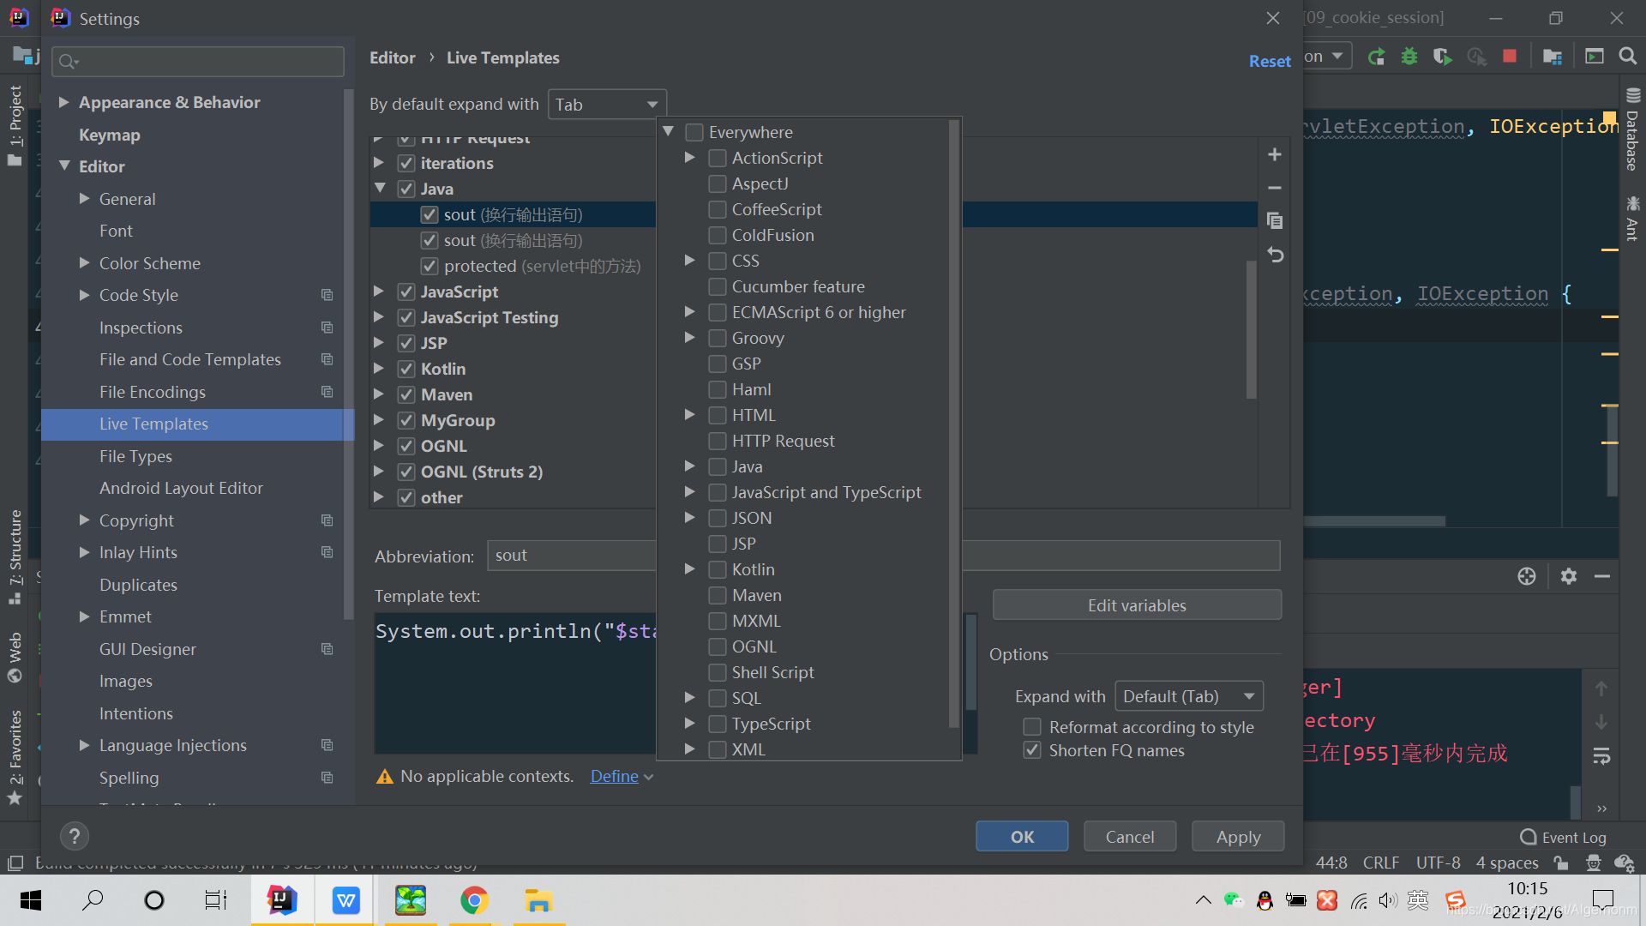Enable Reformat according to style
The image size is (1646, 926).
tap(1032, 727)
